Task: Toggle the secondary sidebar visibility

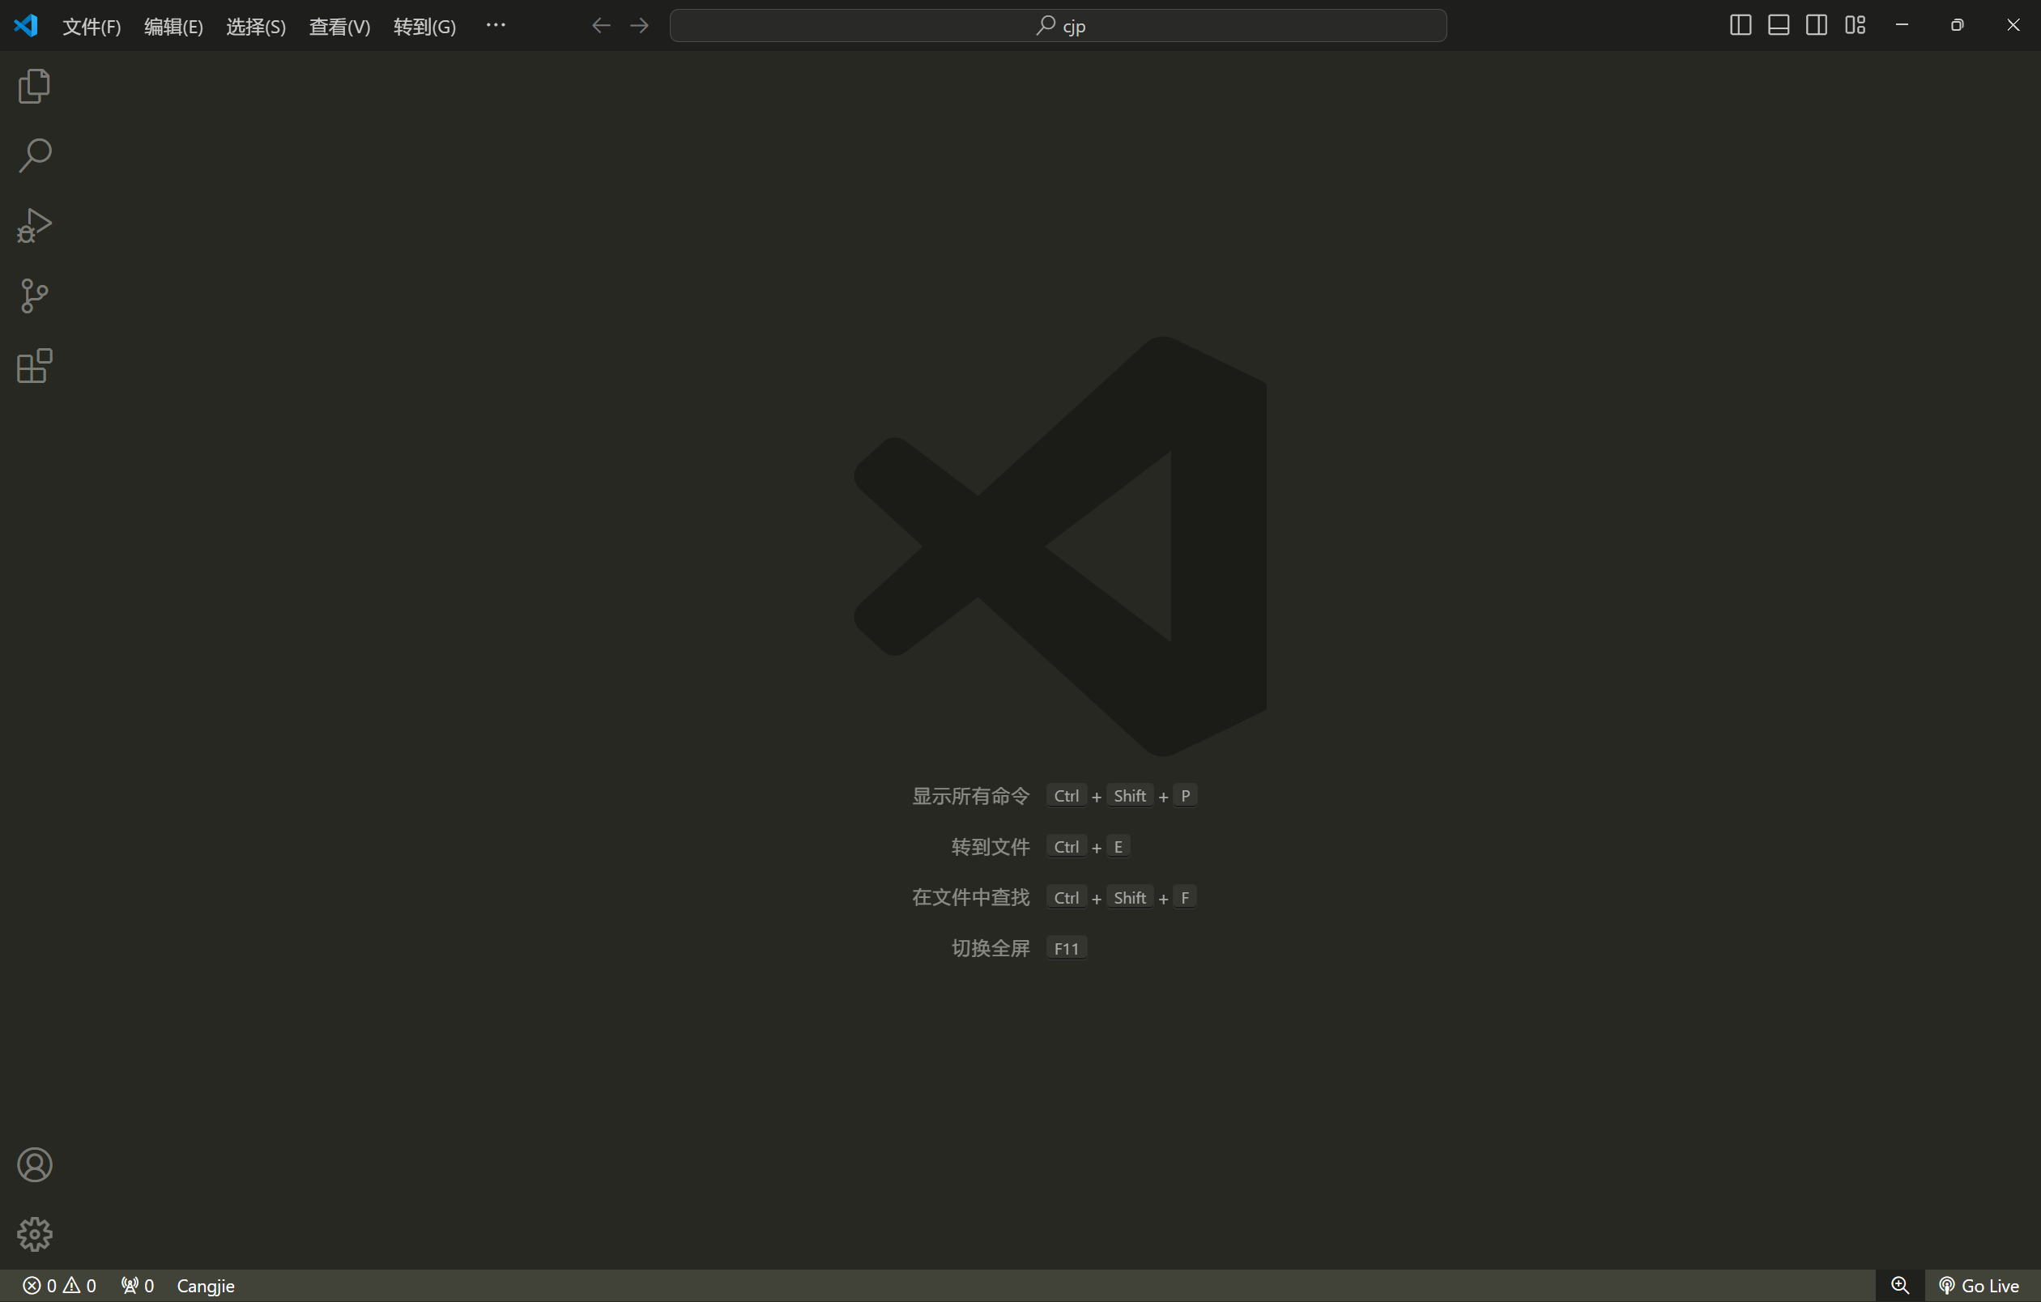Action: [1816, 25]
